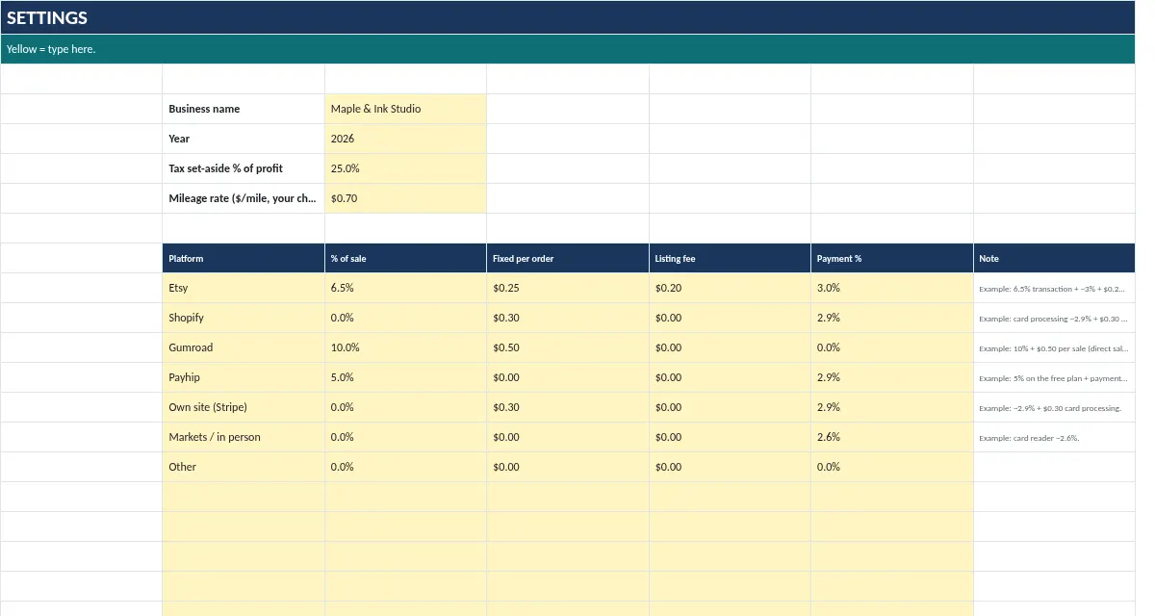1155x616 pixels.
Task: Select the Shopify platform cell
Action: click(x=244, y=318)
